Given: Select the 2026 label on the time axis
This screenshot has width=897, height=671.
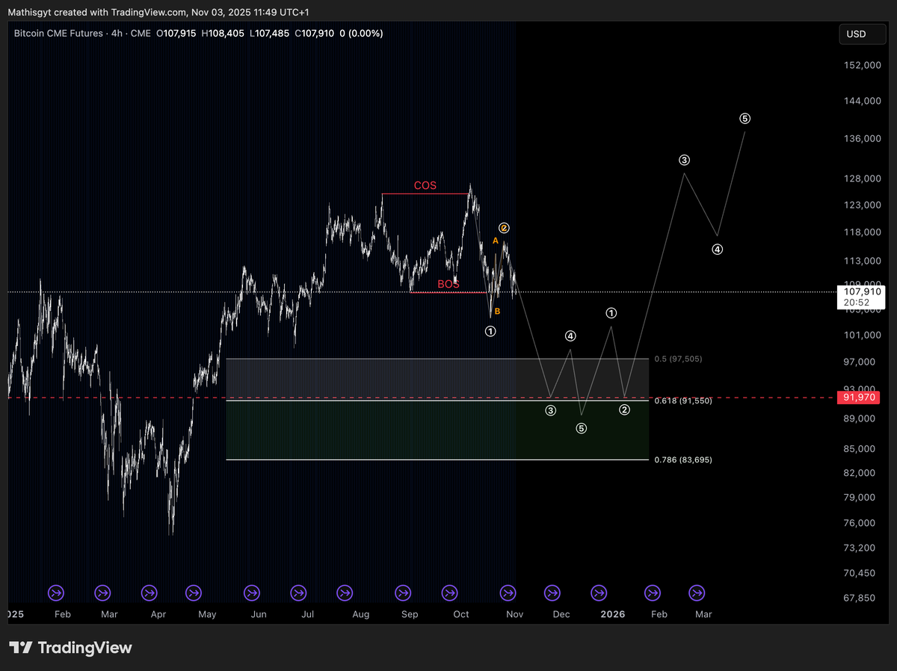Looking at the screenshot, I should pyautogui.click(x=613, y=614).
